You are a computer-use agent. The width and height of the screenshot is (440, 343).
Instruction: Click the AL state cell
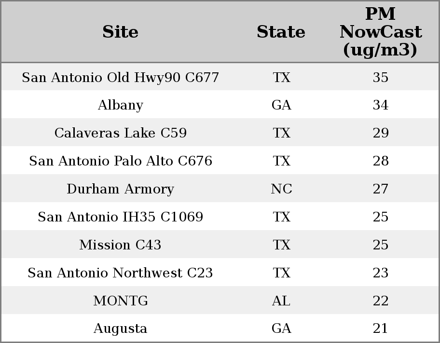(281, 301)
